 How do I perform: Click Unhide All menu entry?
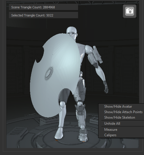112,124
